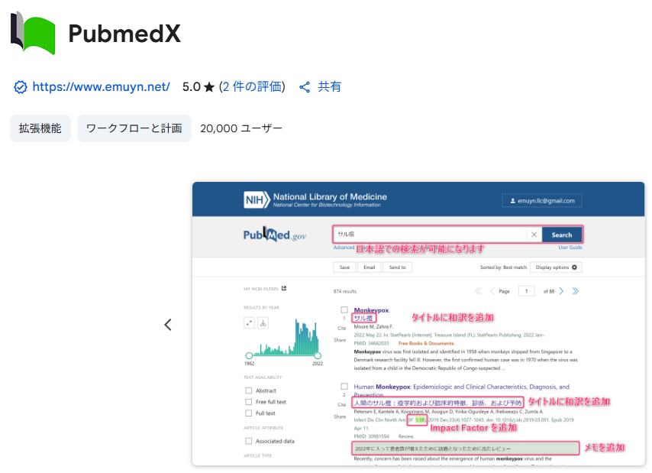
Task: Select the 拡張機能 category chip
Action: point(40,128)
